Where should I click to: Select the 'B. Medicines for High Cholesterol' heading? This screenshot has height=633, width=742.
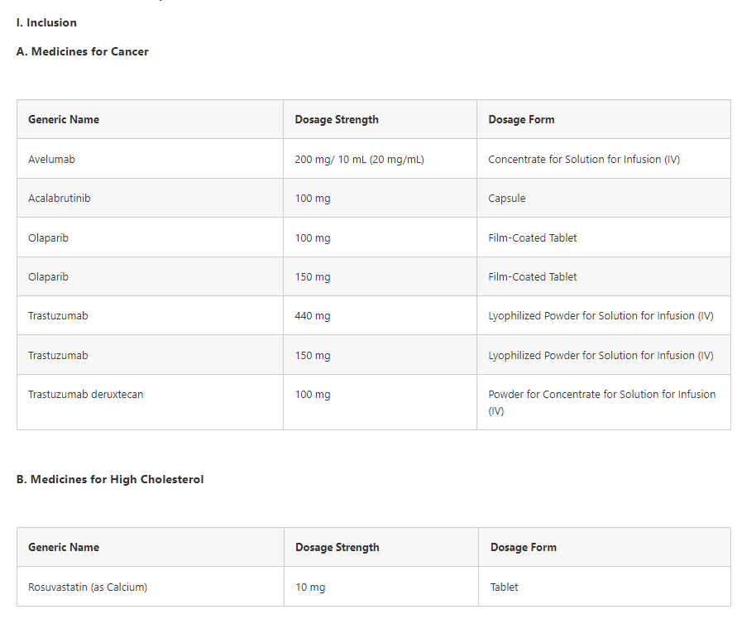pyautogui.click(x=110, y=479)
